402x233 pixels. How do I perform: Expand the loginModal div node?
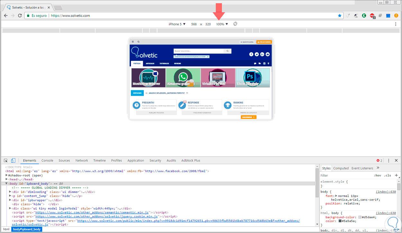click(10, 208)
